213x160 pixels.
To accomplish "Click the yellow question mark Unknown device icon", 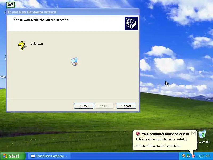I will [22, 46].
